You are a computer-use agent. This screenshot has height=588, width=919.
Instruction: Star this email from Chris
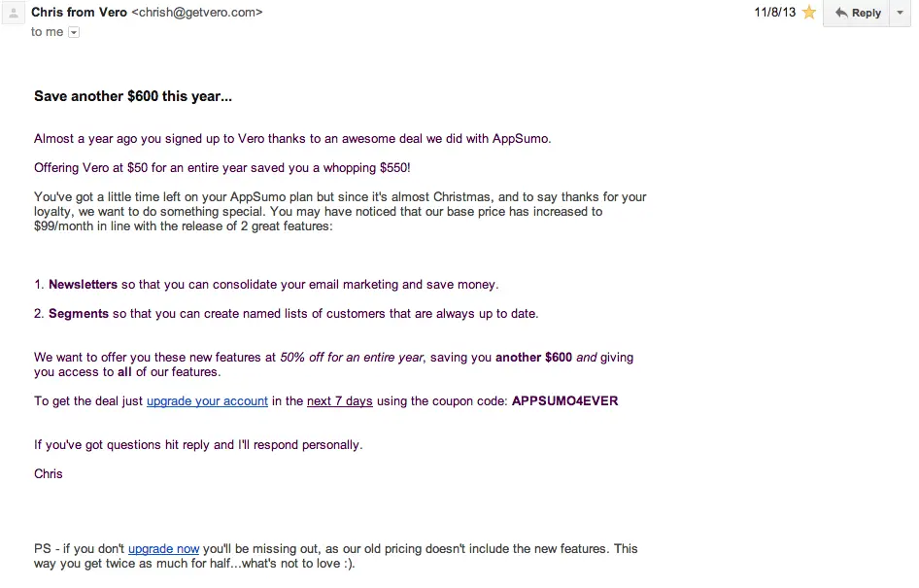pos(808,13)
